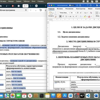Apply strikethrough formatting in Word ribbon
100x100 pixels.
coord(70,16)
